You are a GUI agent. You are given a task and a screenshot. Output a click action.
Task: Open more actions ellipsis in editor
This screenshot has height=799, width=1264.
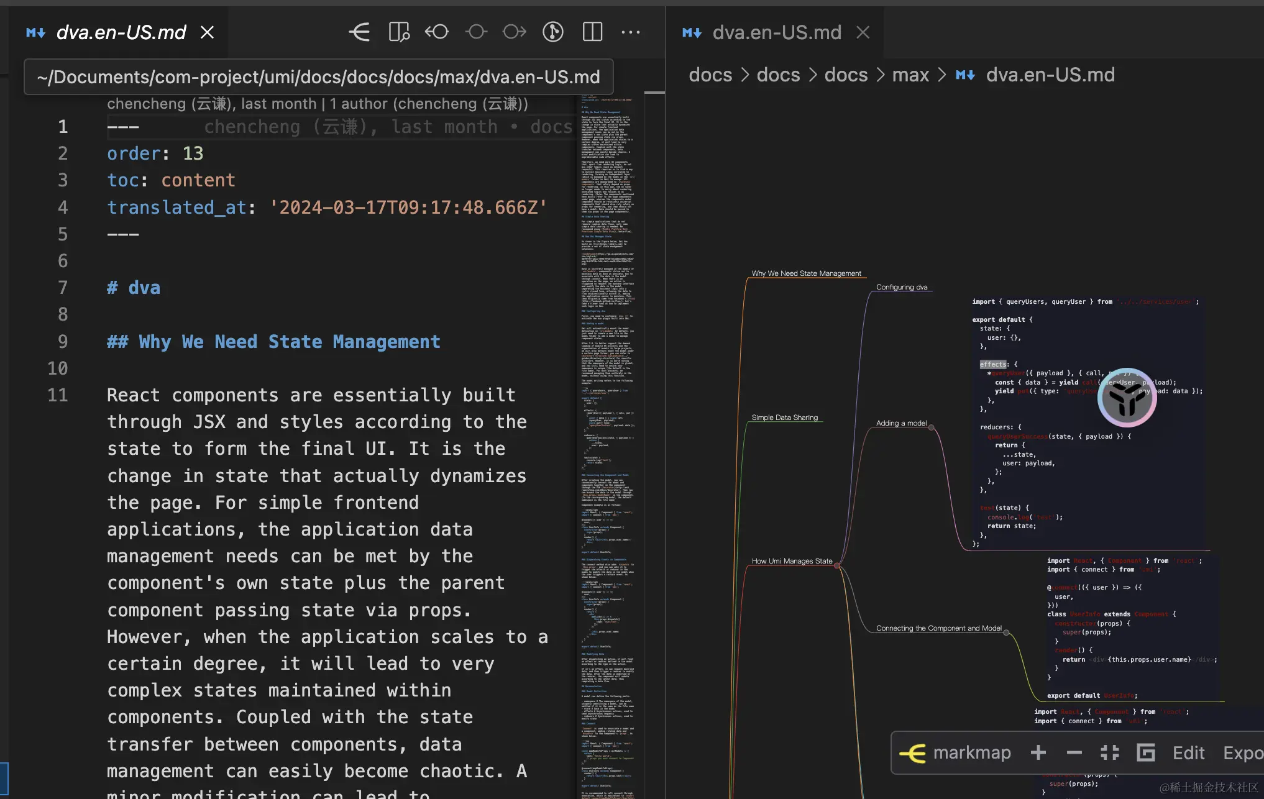pos(630,32)
